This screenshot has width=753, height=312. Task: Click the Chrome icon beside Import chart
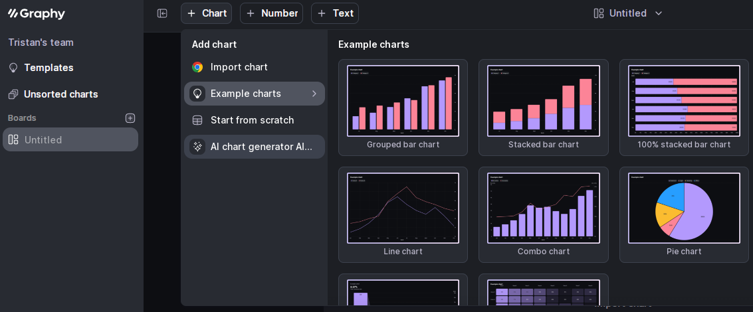coord(197,67)
